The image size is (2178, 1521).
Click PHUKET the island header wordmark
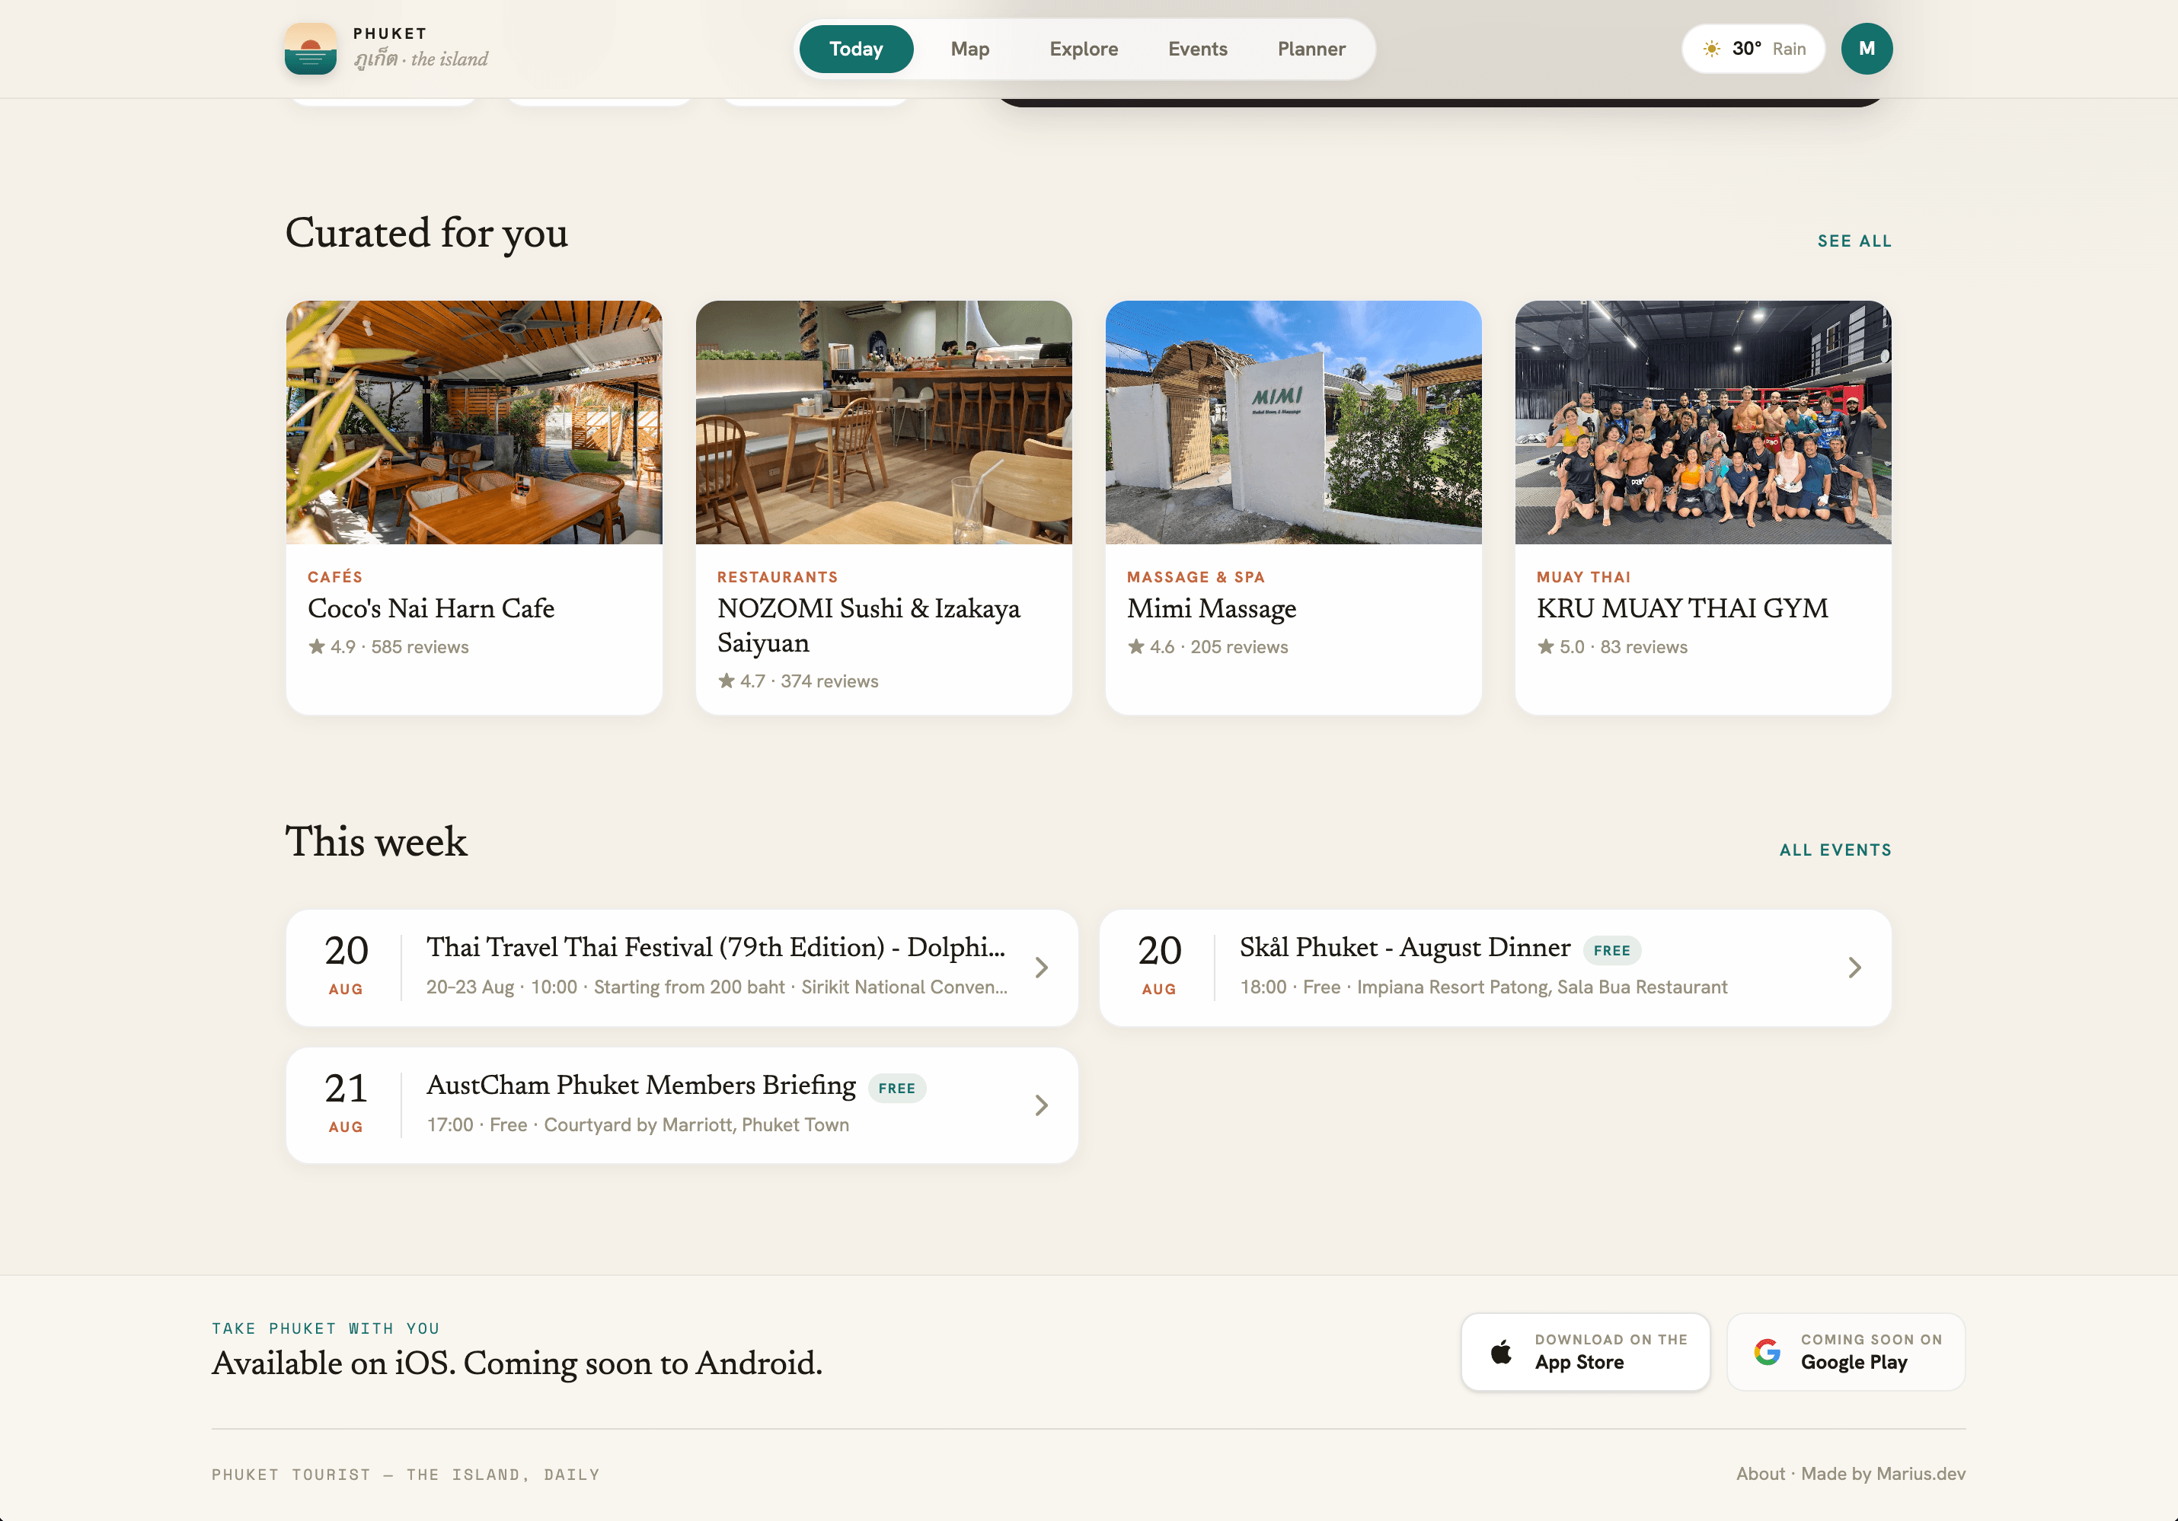click(420, 47)
